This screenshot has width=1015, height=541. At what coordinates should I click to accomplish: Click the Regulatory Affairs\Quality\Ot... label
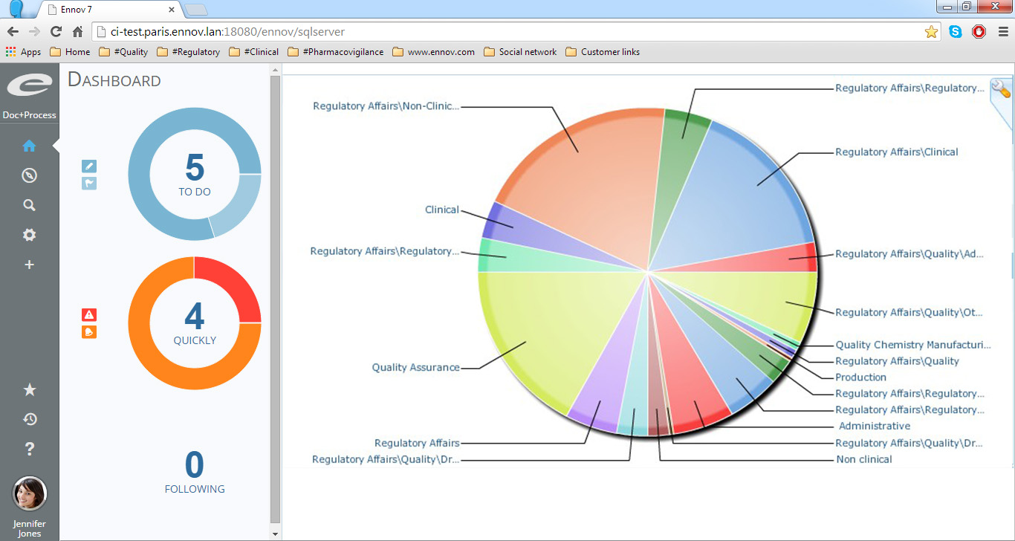909,312
